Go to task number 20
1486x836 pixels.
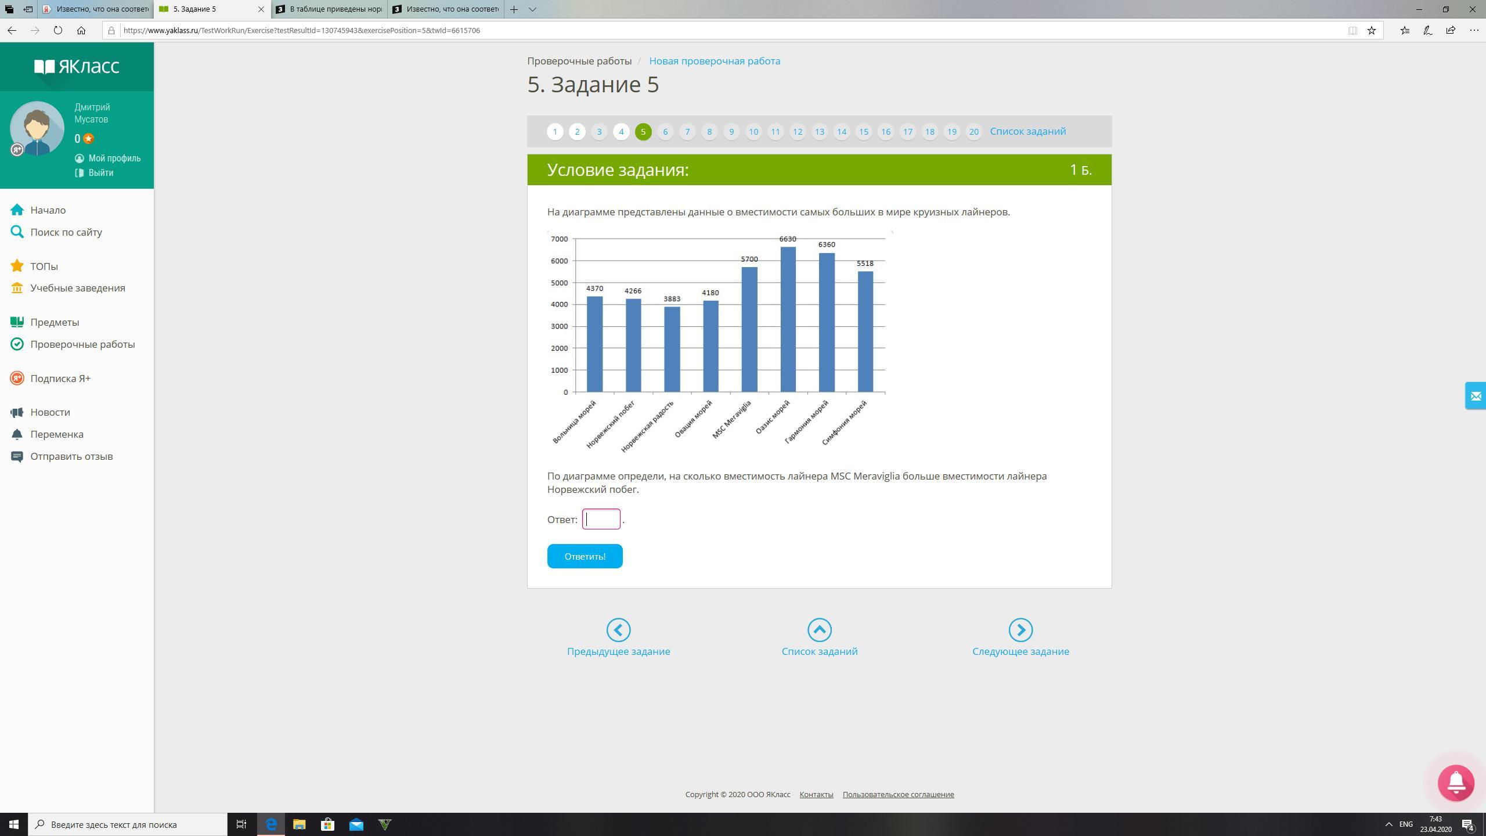(974, 132)
